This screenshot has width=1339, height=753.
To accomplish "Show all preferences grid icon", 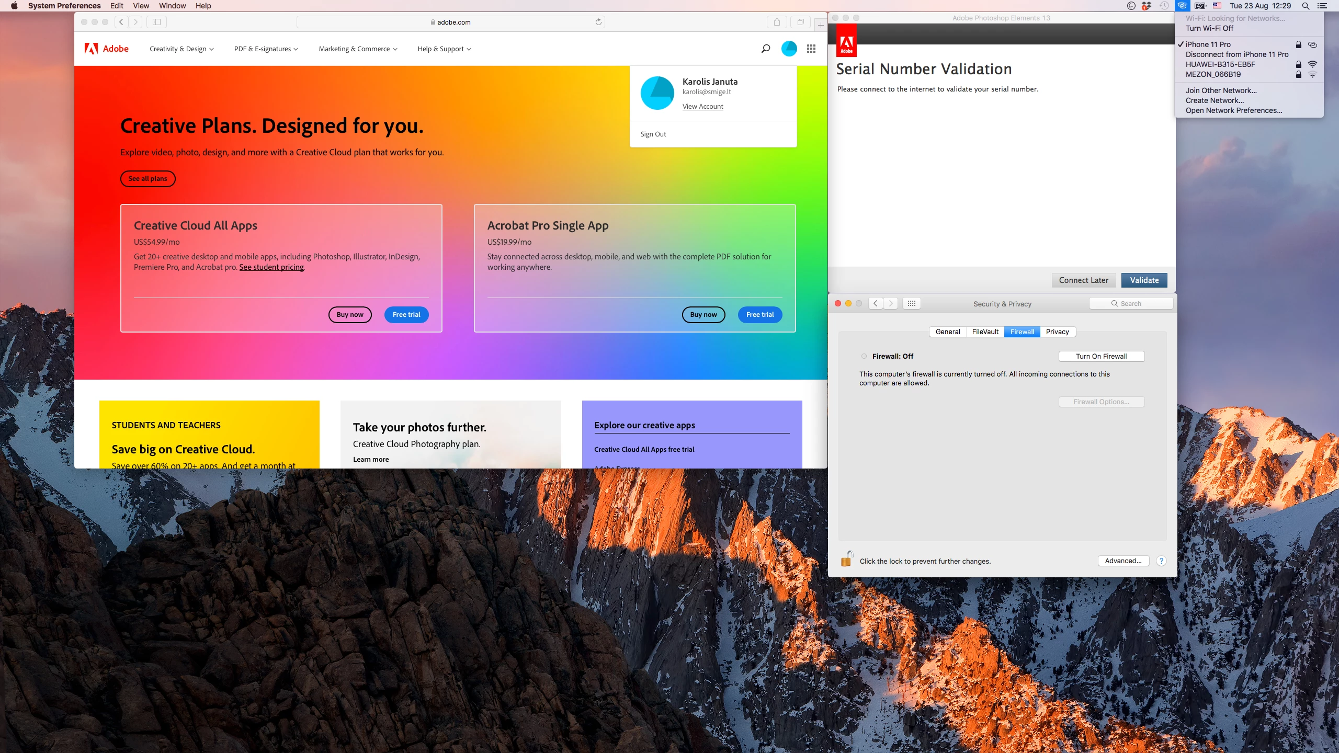I will (x=912, y=303).
